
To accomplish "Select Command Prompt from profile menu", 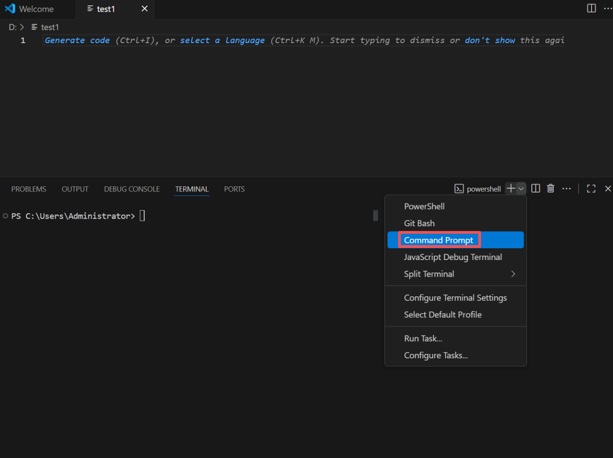I will click(x=438, y=240).
